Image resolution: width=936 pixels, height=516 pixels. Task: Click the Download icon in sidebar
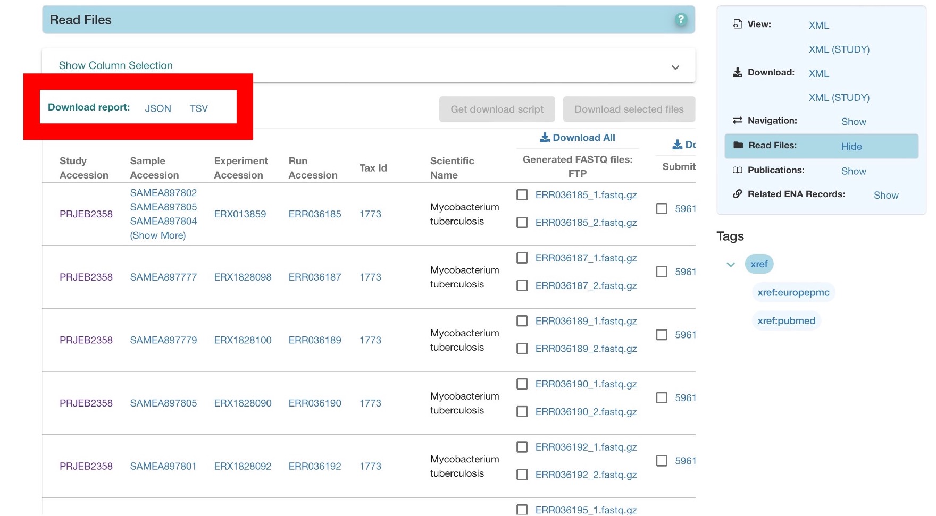[737, 72]
